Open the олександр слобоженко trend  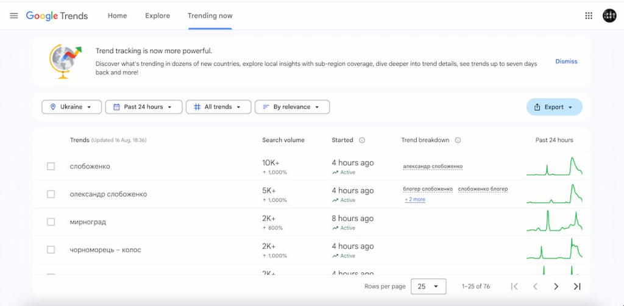[108, 194]
